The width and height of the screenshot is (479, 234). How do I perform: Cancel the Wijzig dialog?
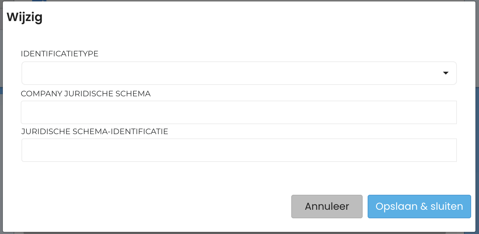coord(327,206)
